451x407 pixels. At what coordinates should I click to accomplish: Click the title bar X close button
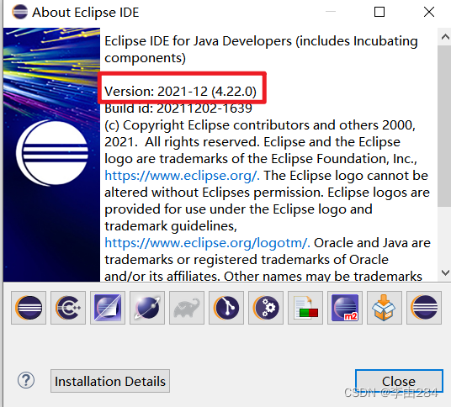(x=429, y=12)
